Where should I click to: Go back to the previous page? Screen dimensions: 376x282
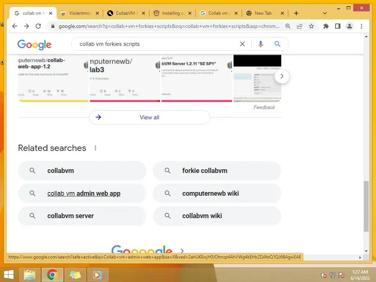[15, 26]
